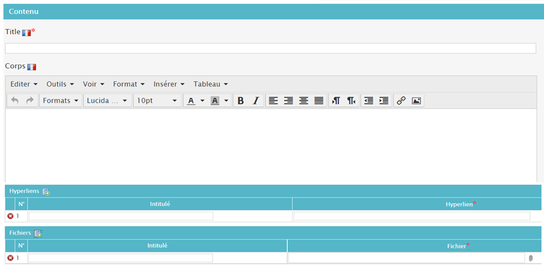Open the Lucida font family dropdown

pyautogui.click(x=107, y=101)
